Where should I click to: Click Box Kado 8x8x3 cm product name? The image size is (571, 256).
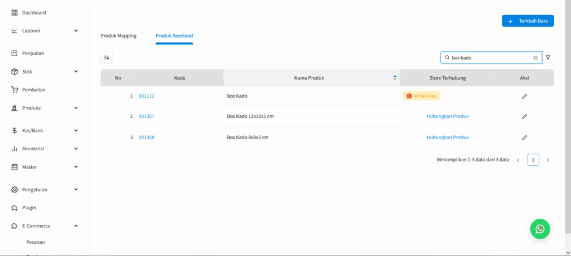[x=248, y=137]
